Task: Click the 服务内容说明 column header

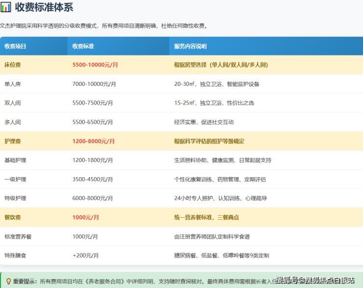Action: (x=190, y=46)
